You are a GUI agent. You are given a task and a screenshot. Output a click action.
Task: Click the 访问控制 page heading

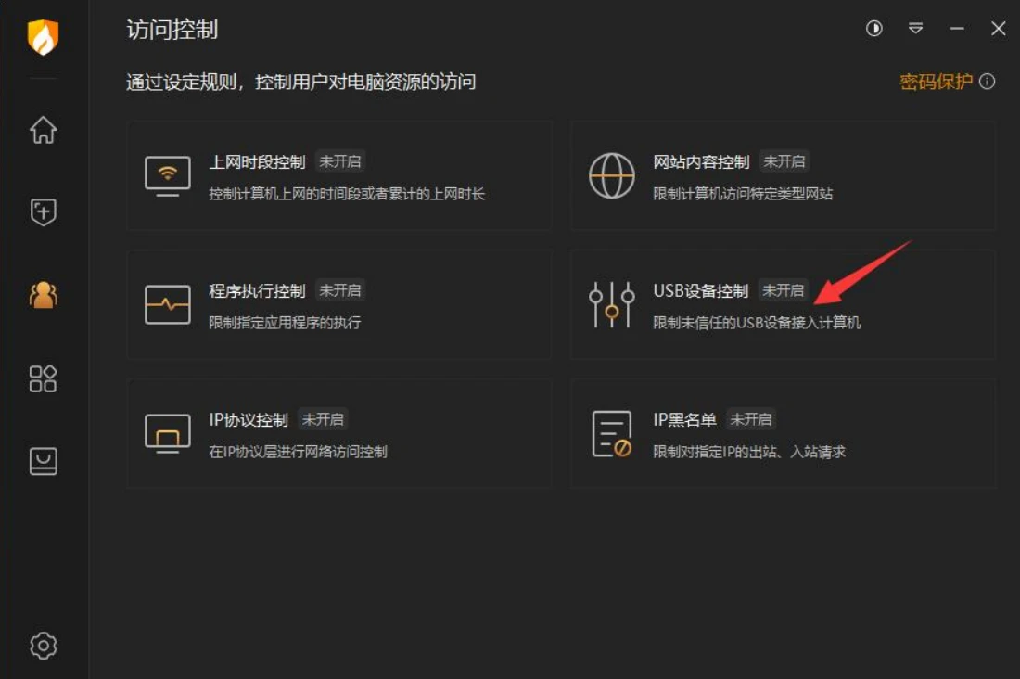click(172, 30)
